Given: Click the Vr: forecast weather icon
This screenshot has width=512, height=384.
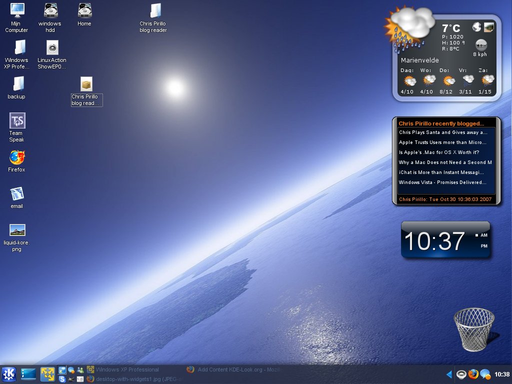Looking at the screenshot, I should tap(468, 80).
